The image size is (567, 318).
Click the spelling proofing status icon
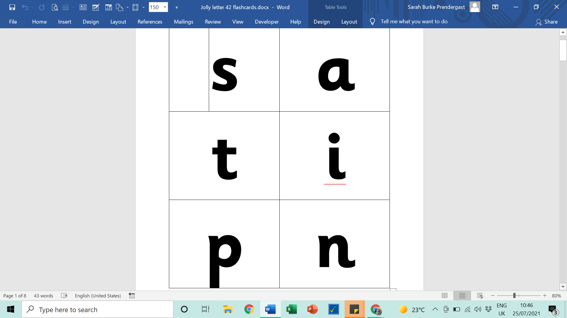pos(64,296)
